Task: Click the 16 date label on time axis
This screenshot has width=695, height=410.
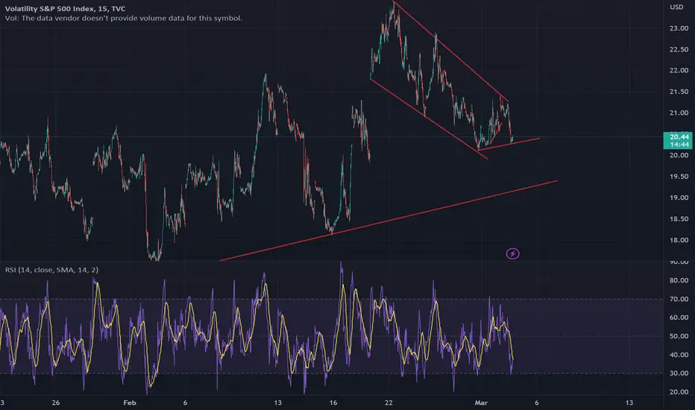Action: 333,403
